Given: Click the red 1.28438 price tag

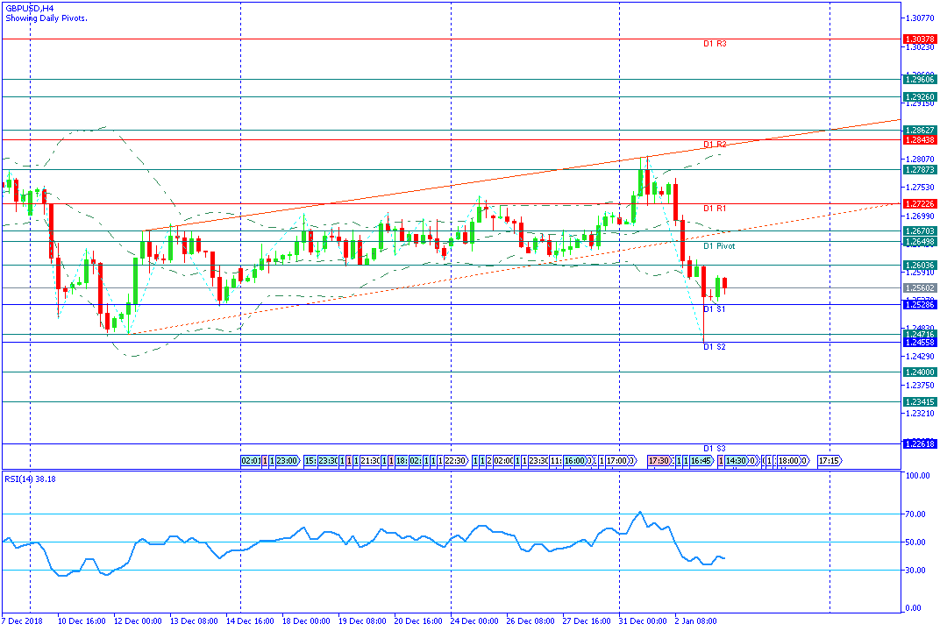Looking at the screenshot, I should pyautogui.click(x=919, y=140).
